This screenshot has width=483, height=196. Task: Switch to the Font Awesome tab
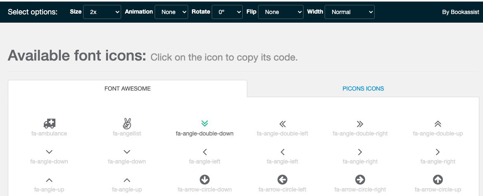coord(127,89)
